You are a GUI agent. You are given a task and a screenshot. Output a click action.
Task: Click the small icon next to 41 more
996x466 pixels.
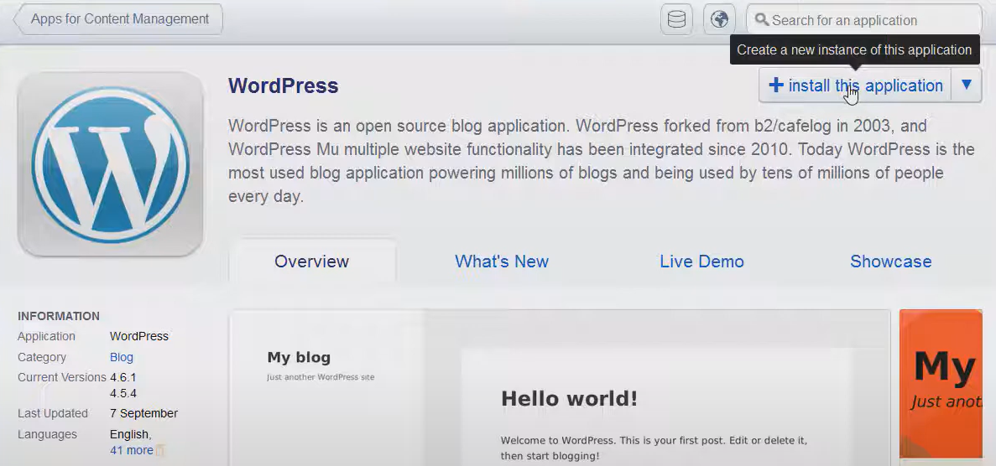coord(160,451)
